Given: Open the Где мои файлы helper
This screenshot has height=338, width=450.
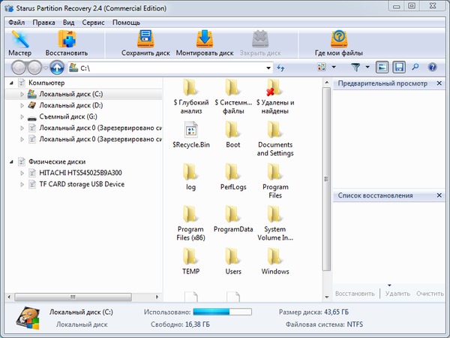Looking at the screenshot, I should click(339, 44).
